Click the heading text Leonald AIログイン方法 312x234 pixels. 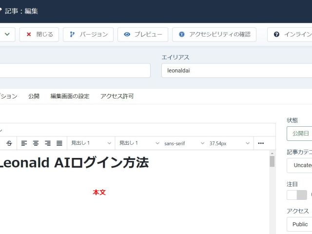74,163
